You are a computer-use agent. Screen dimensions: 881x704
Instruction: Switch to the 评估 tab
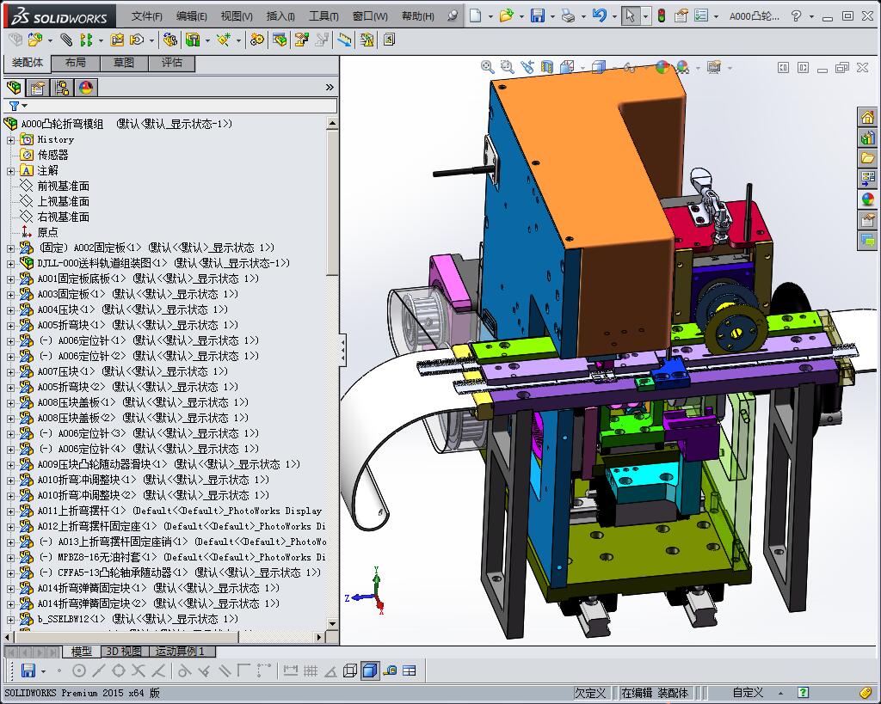point(172,63)
